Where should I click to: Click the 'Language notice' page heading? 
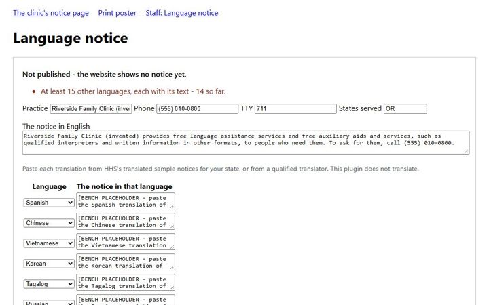[71, 38]
